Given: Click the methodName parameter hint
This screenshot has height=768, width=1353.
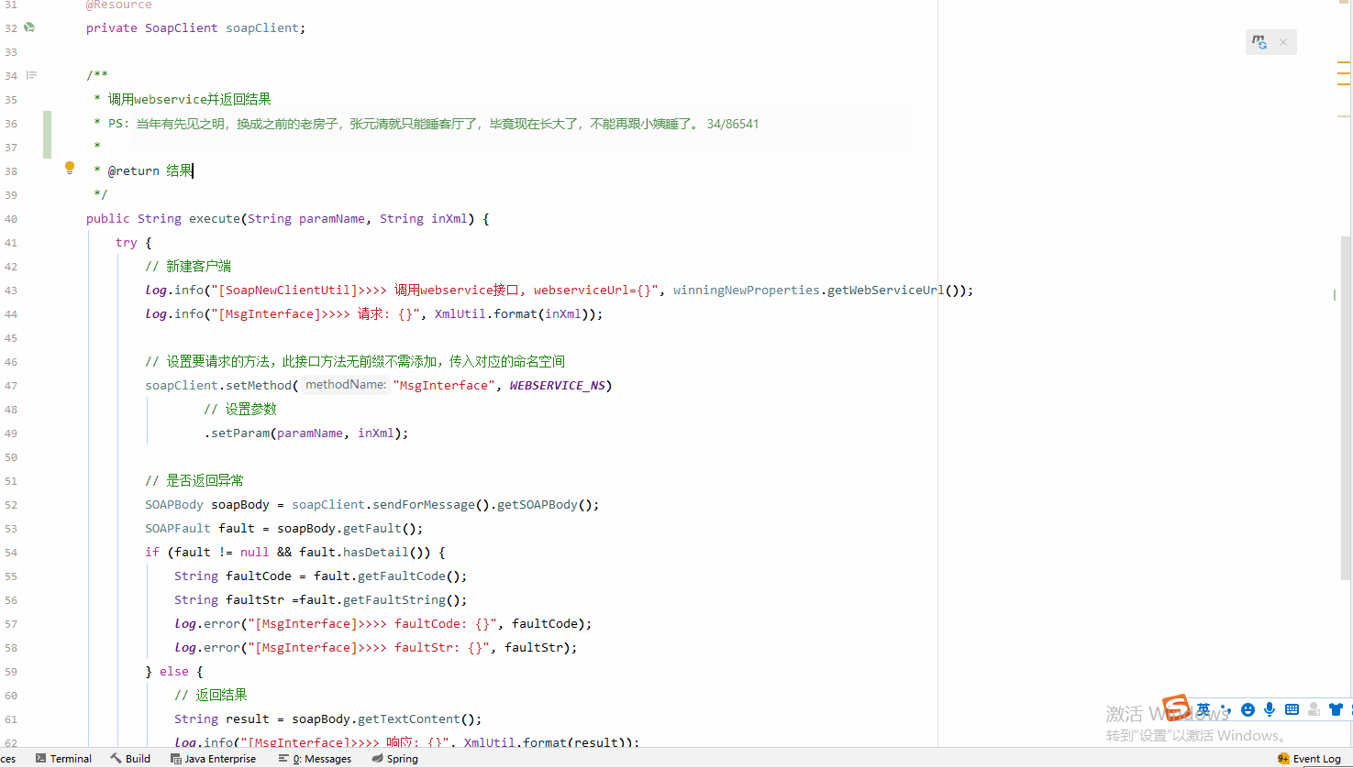Looking at the screenshot, I should pos(345,385).
